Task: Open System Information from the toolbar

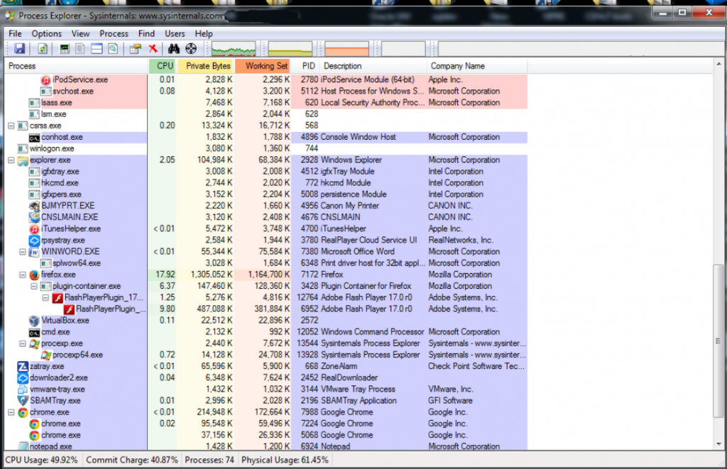Action: click(65, 49)
